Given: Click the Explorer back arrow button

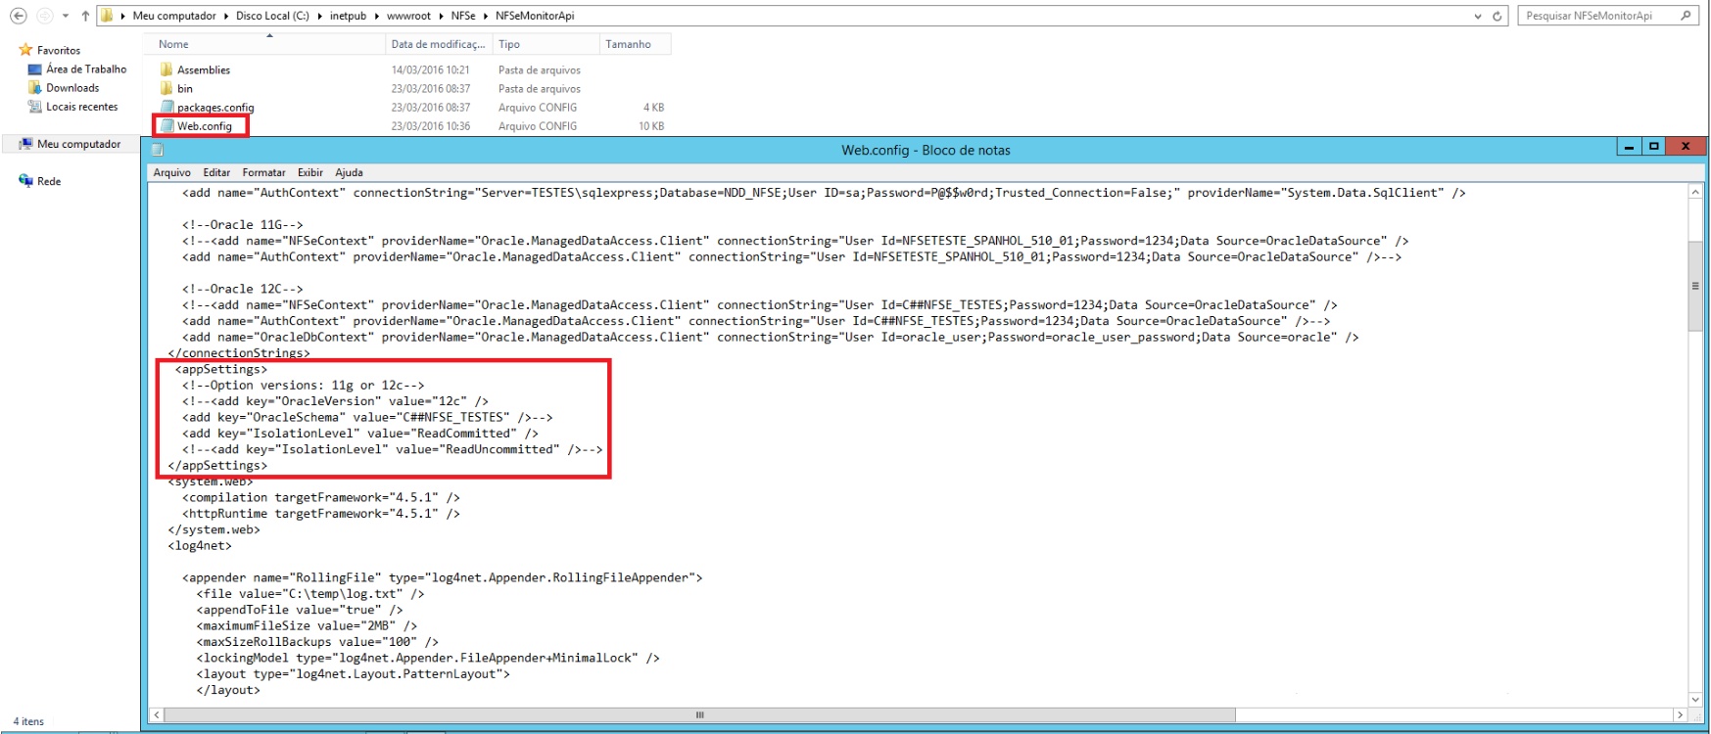Looking at the screenshot, I should [18, 16].
